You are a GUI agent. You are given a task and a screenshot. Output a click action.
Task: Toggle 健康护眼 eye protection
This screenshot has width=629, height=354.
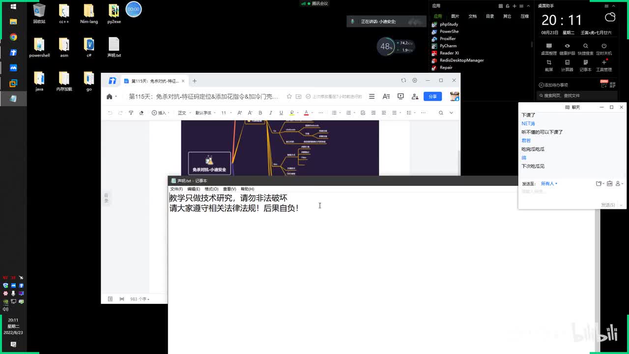(x=567, y=49)
